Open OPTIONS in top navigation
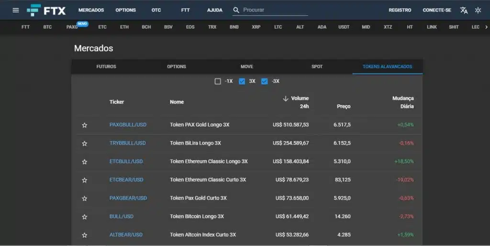This screenshot has width=490, height=246. coord(126,10)
